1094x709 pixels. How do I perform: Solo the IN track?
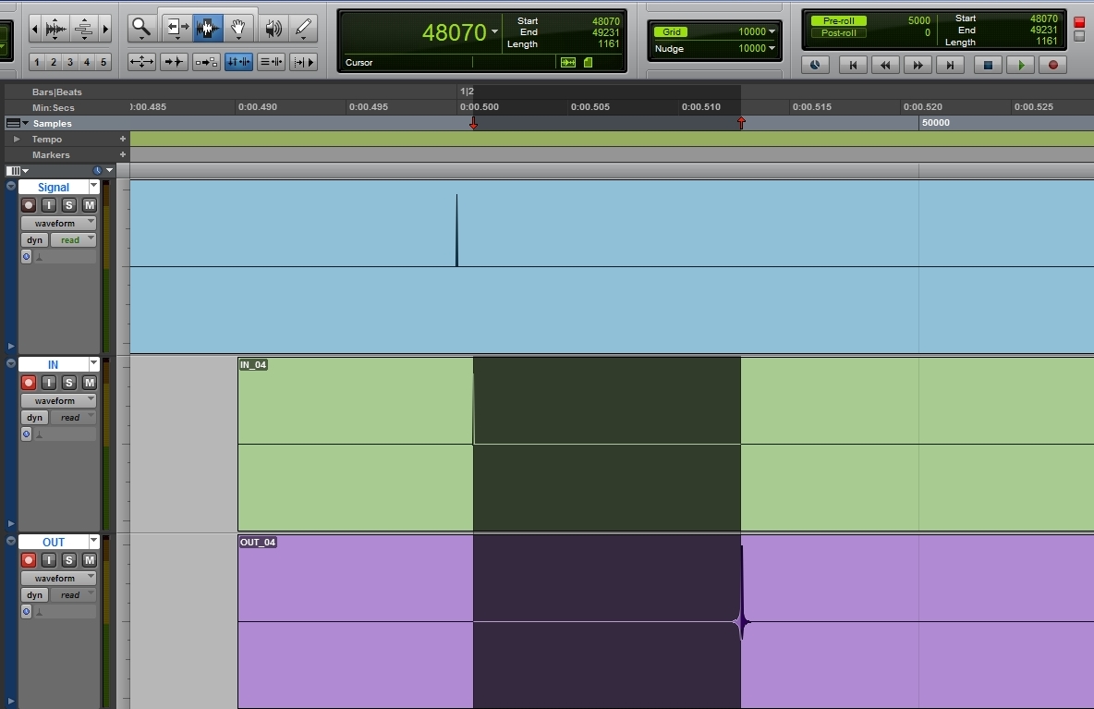pos(69,383)
